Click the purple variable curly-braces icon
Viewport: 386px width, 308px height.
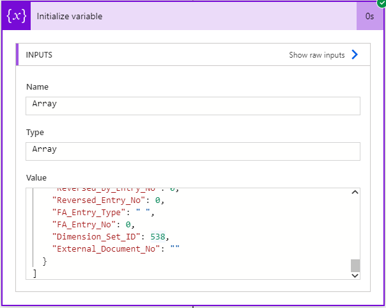pos(15,16)
